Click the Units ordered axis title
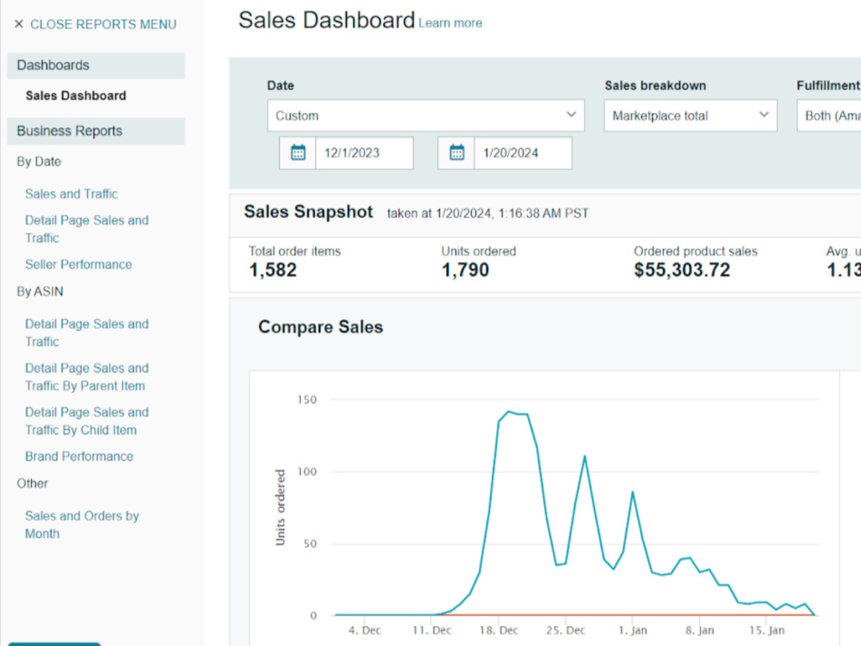This screenshot has width=861, height=646. tap(280, 507)
